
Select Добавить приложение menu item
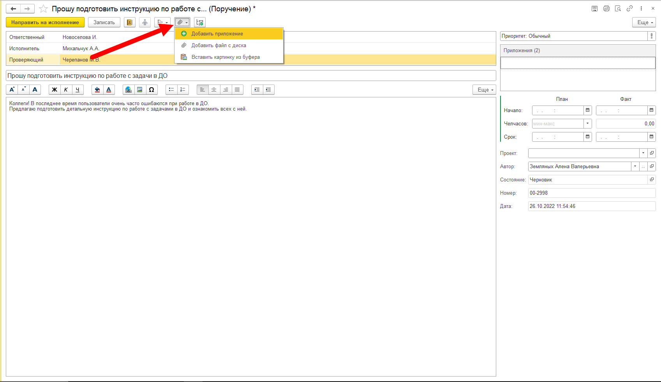(x=229, y=34)
